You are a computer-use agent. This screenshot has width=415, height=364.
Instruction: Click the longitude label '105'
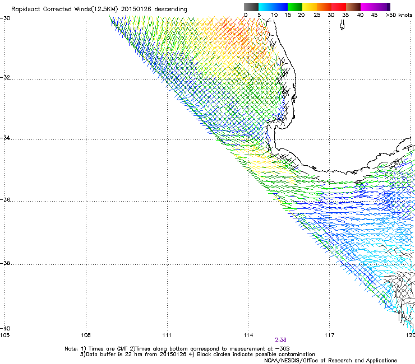[4, 335]
